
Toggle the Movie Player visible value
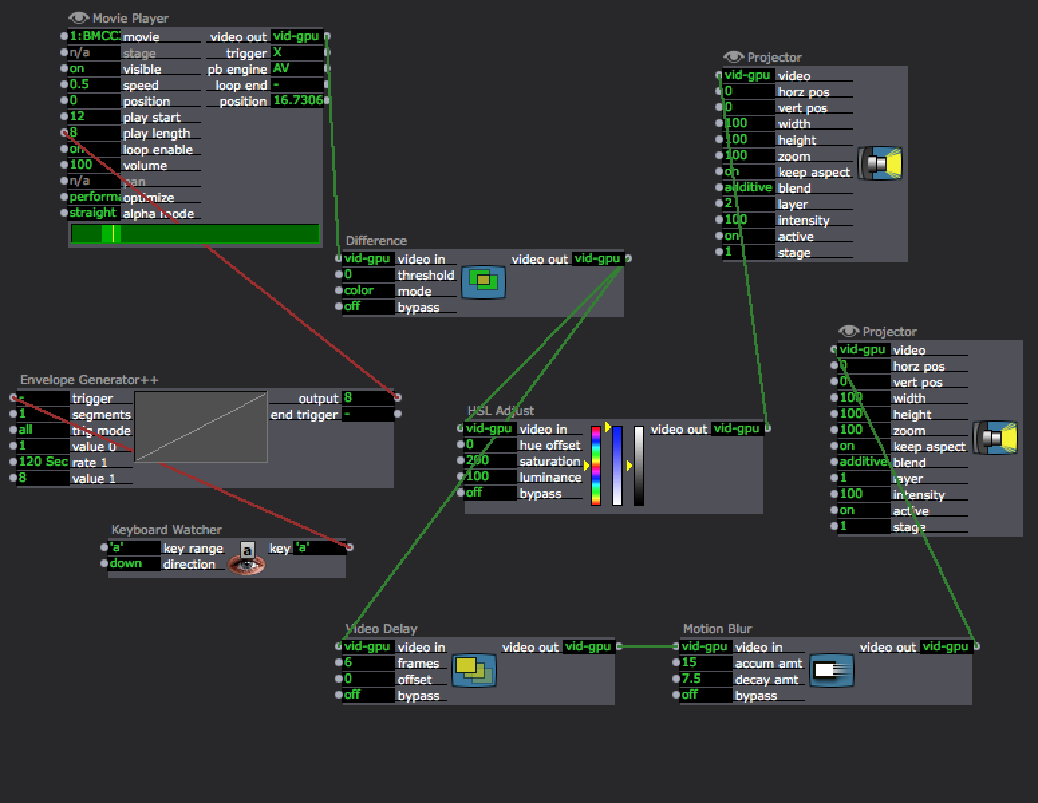tap(94, 69)
